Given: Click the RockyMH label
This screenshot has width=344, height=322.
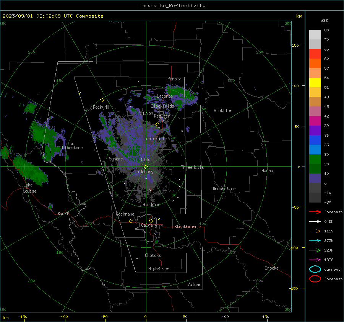Looking at the screenshot, I should tap(101, 107).
